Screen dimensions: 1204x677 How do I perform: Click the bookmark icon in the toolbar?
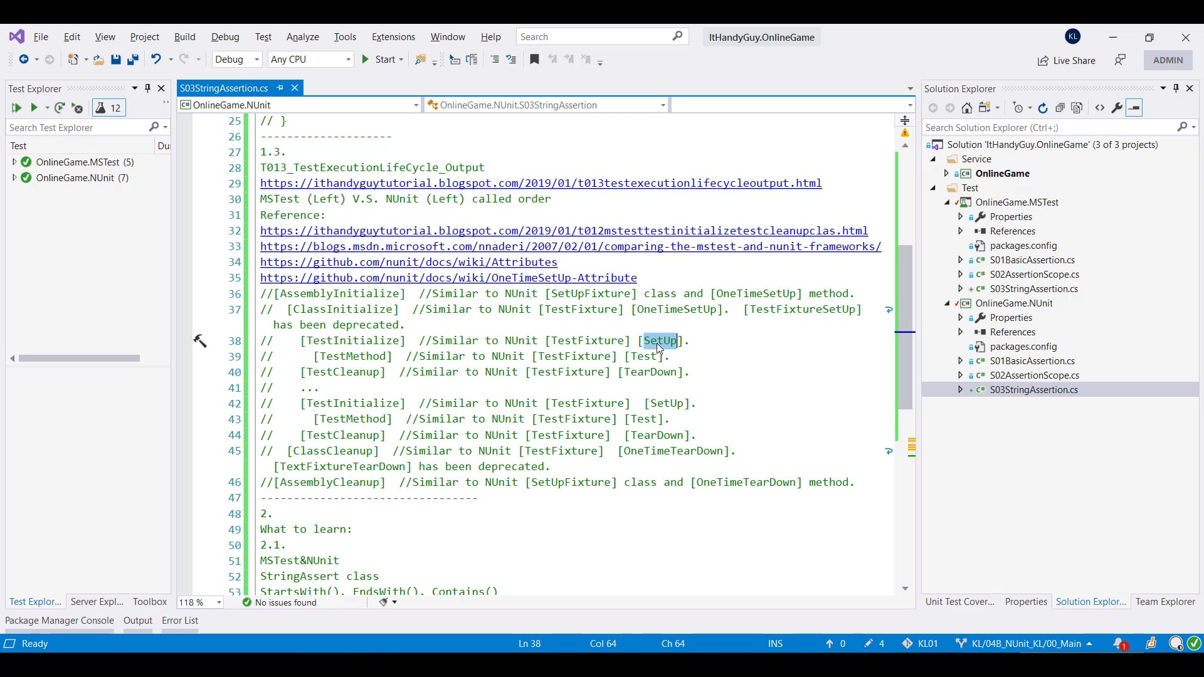(x=534, y=60)
